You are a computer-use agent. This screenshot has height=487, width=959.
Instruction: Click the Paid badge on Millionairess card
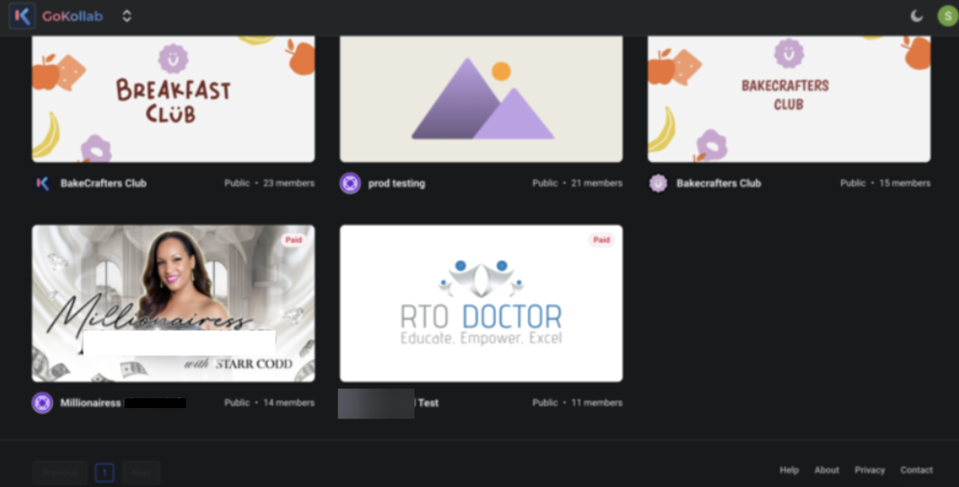[293, 240]
